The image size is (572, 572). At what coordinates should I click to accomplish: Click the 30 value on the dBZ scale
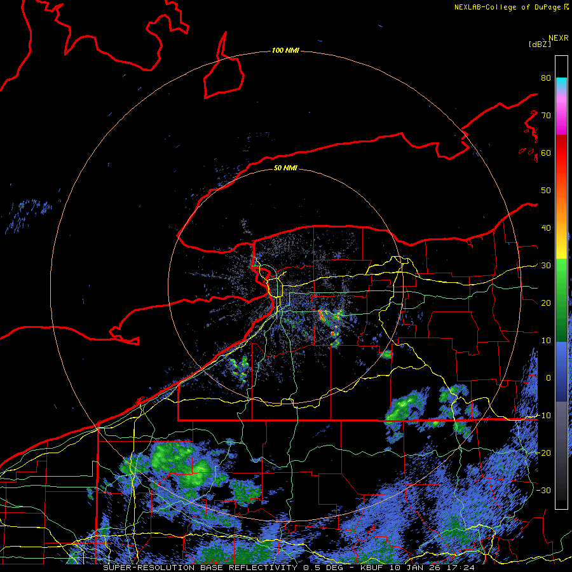point(546,265)
